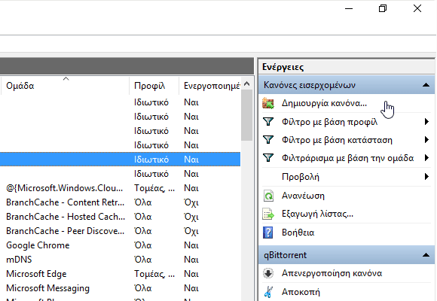437x301 pixels.
Task: Expand arrow beside Φιλτράρισμα με βάση την ομάδα
Action: click(x=426, y=158)
